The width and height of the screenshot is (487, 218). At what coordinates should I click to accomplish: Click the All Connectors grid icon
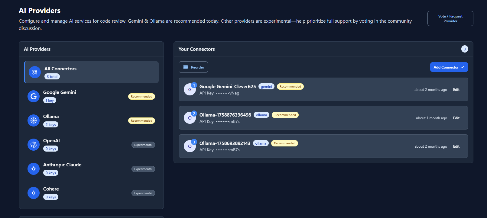pyautogui.click(x=35, y=72)
